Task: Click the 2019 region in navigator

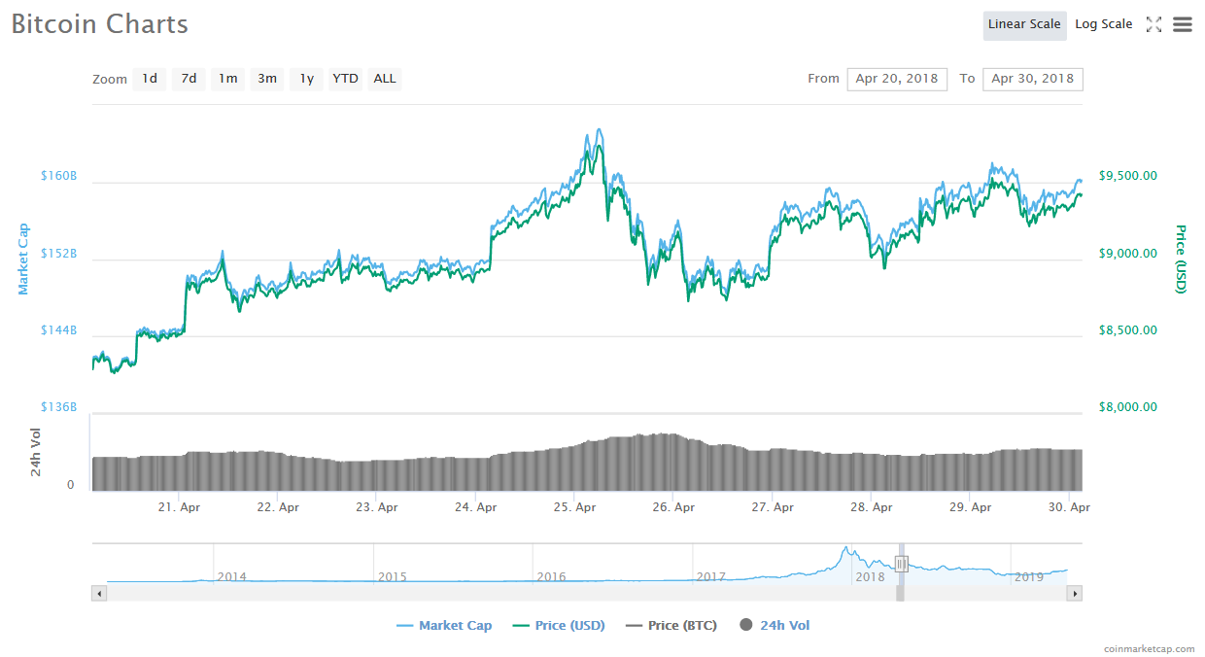Action: click(1028, 576)
